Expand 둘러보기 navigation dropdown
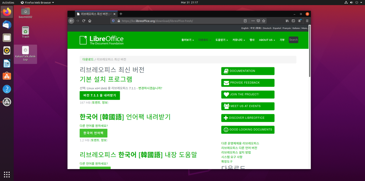Viewport: 365px width, 181px height. [188, 40]
